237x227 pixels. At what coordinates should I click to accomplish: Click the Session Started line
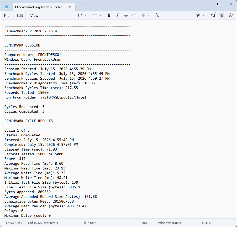point(48,69)
